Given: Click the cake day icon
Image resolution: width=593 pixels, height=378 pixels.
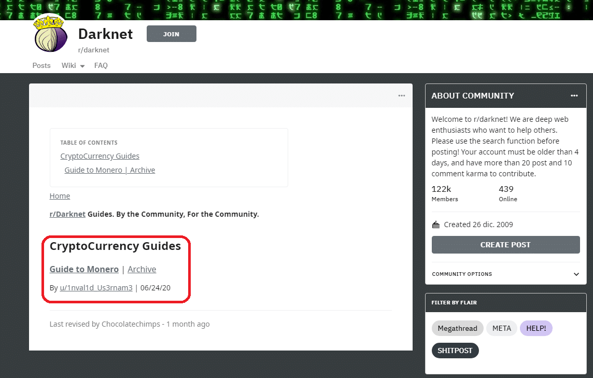Looking at the screenshot, I should pos(435,225).
